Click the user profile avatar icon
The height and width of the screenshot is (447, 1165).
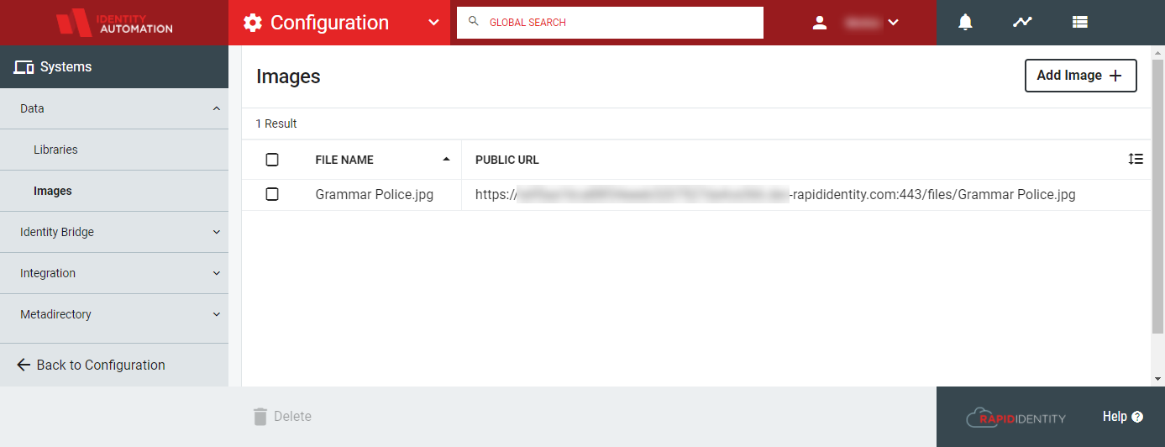tap(820, 23)
